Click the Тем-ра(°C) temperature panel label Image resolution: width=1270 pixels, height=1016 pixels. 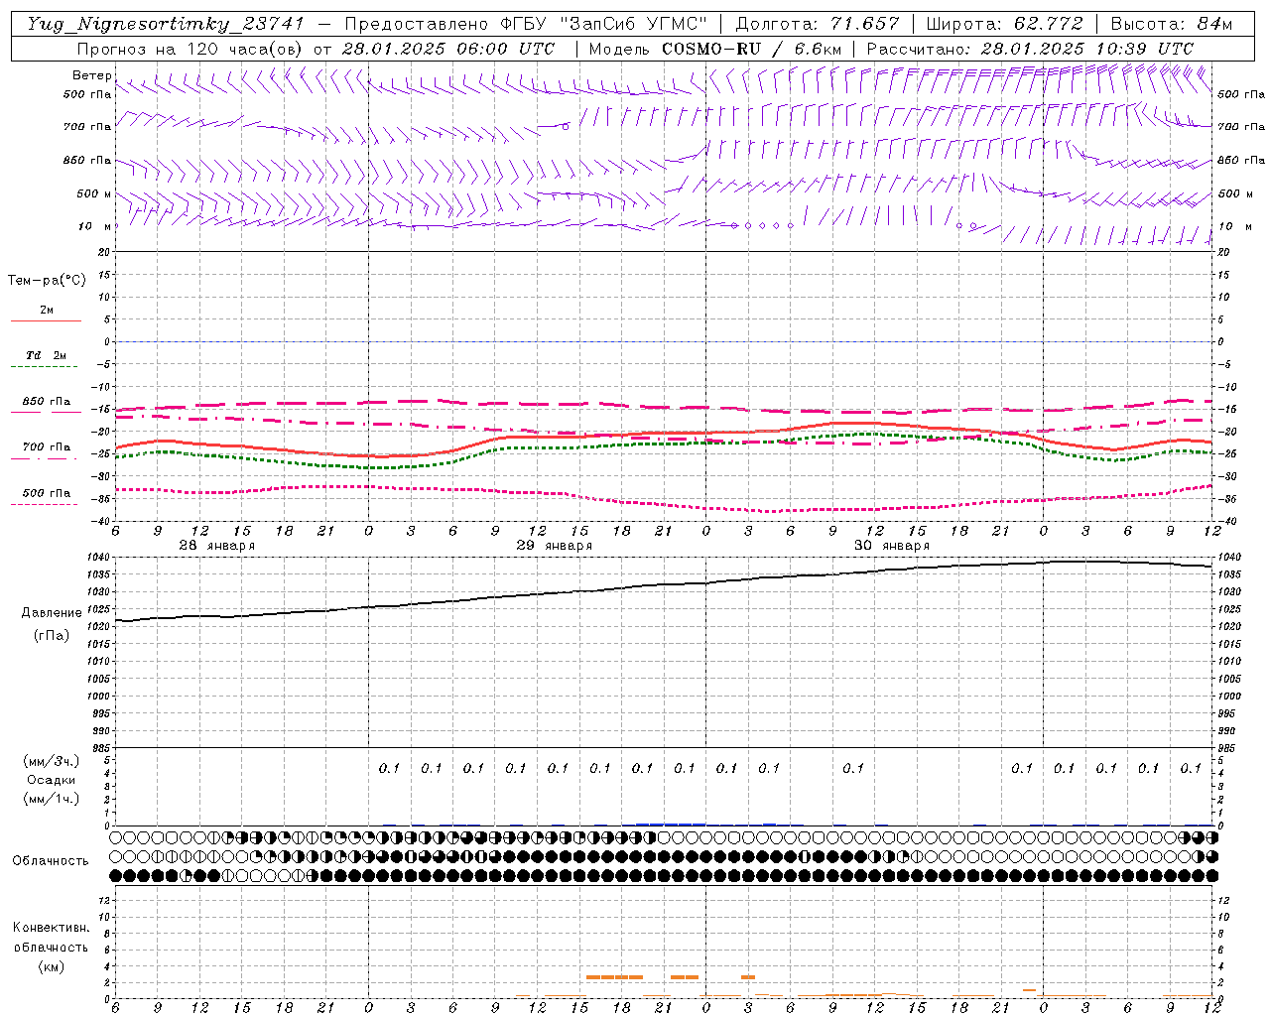[47, 281]
